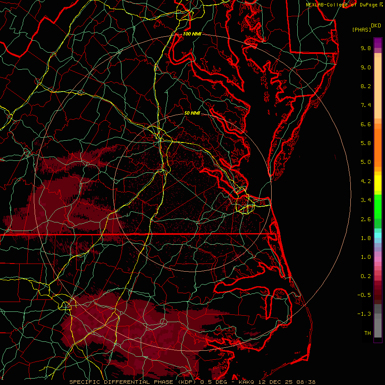This screenshot has height=385, width=385.
Task: Select the 4.2 scale value
Action: click(366, 181)
